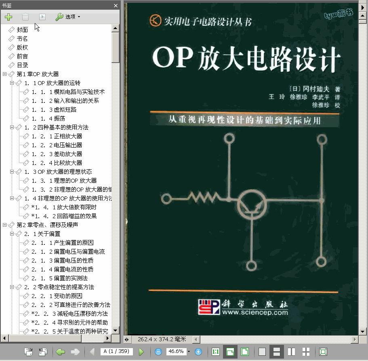
Task: Click the page size unit toggle icon
Action: pos(127,340)
